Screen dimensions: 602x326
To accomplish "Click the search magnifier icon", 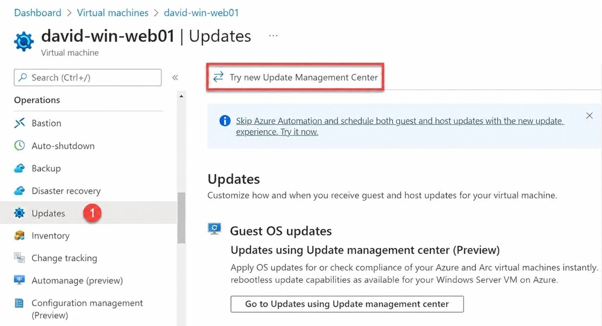I will (23, 77).
